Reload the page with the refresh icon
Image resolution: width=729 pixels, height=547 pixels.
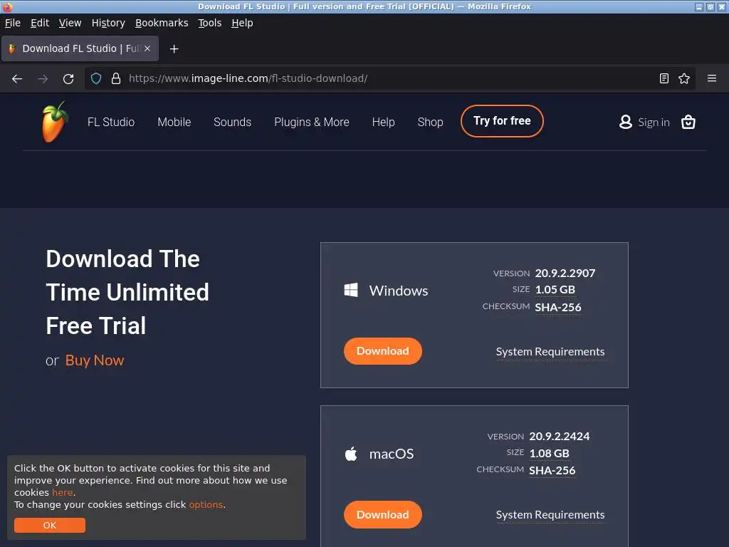tap(68, 78)
